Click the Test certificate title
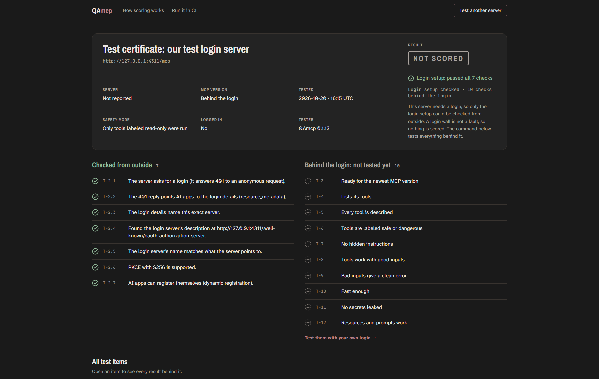Image resolution: width=599 pixels, height=379 pixels. [x=176, y=49]
